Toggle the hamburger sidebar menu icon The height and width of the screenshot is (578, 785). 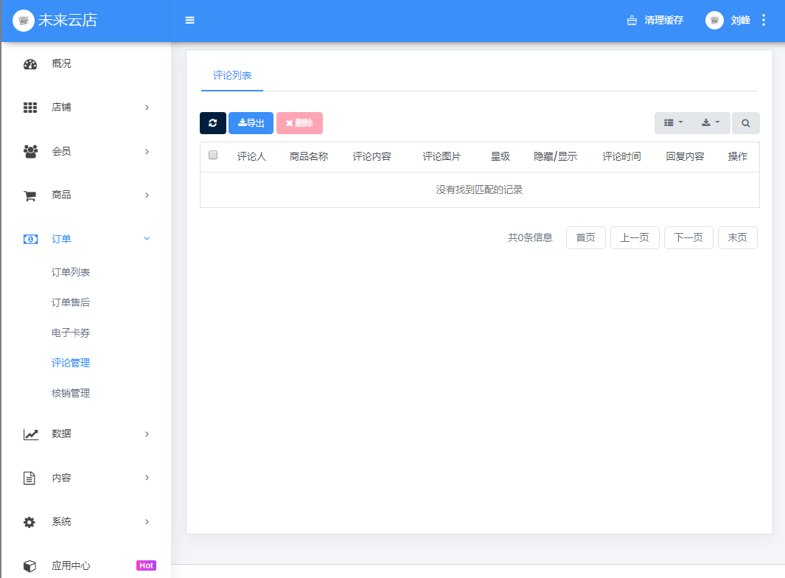pos(190,21)
